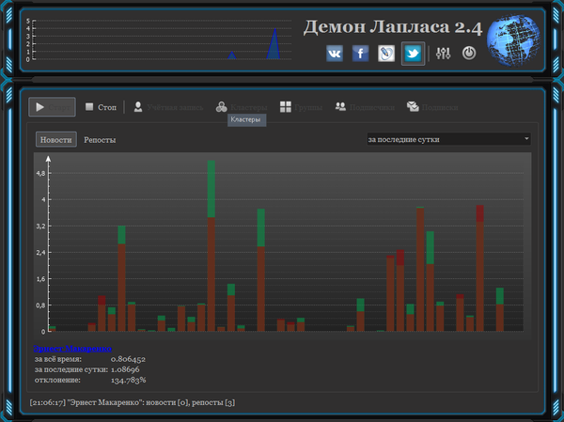Click the LiveJournal pencil icon
The image size is (564, 422).
click(386, 54)
